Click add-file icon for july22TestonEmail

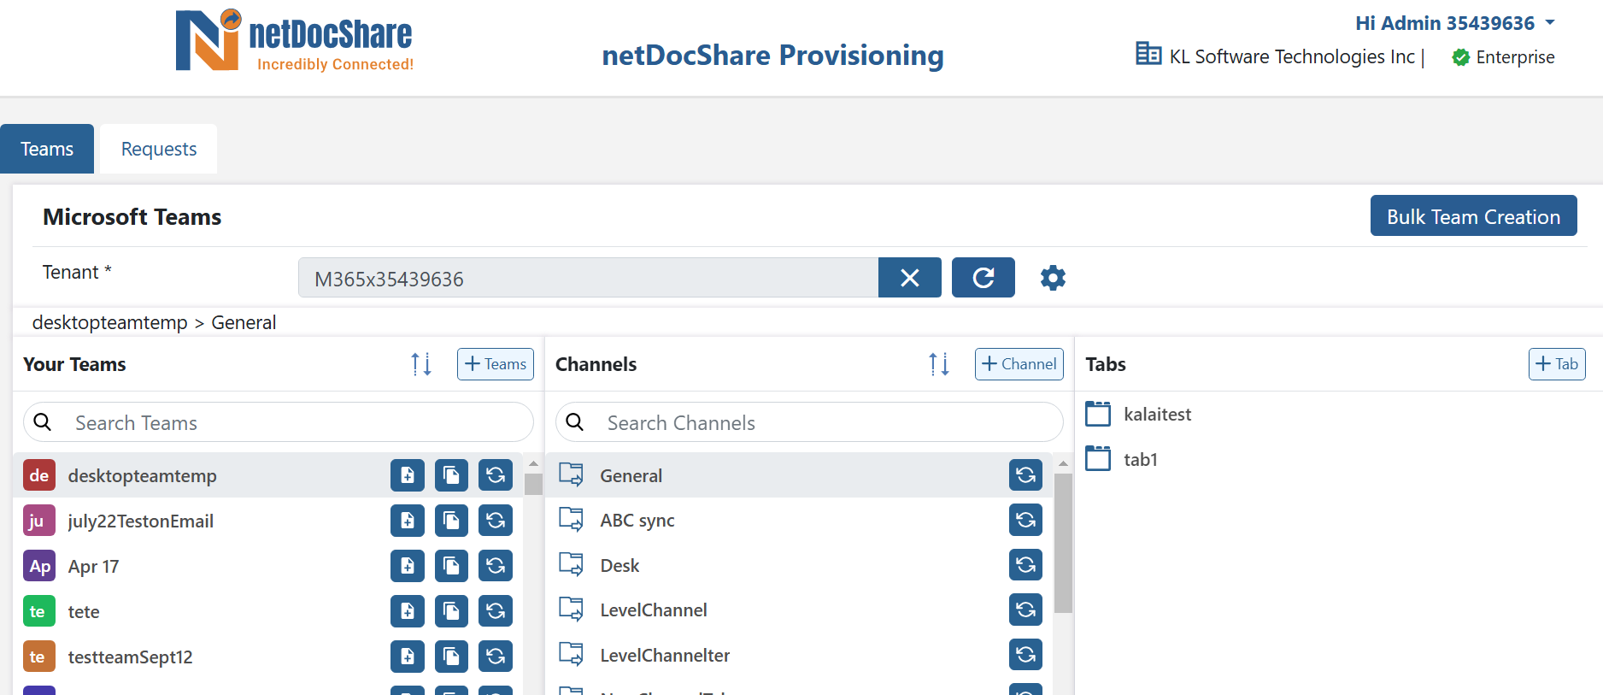click(408, 521)
